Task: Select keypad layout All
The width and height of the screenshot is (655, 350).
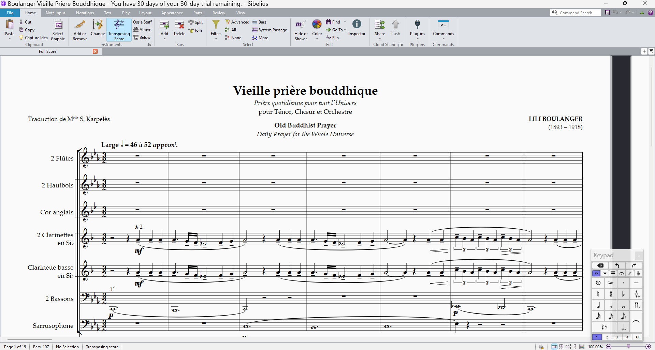Action: pyautogui.click(x=637, y=337)
